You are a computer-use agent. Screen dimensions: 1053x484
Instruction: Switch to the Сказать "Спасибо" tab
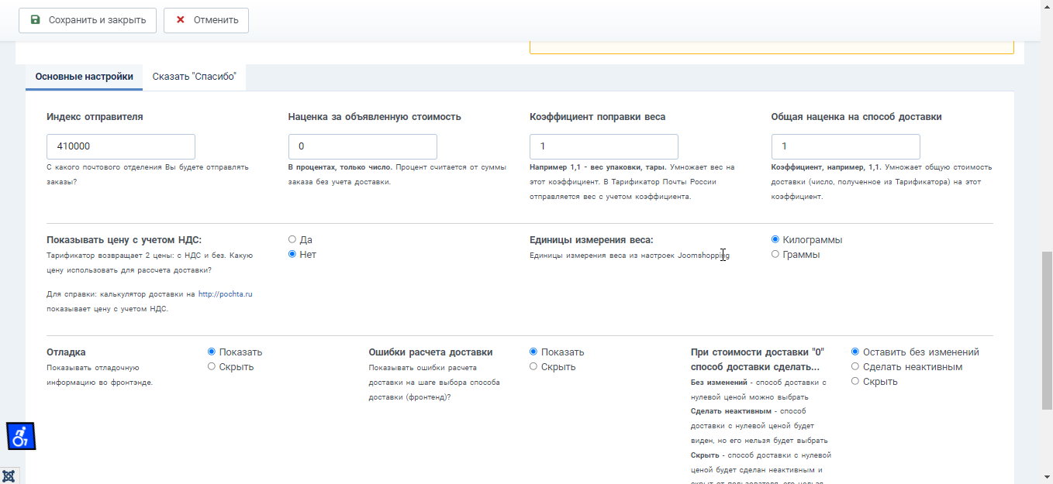[194, 77]
